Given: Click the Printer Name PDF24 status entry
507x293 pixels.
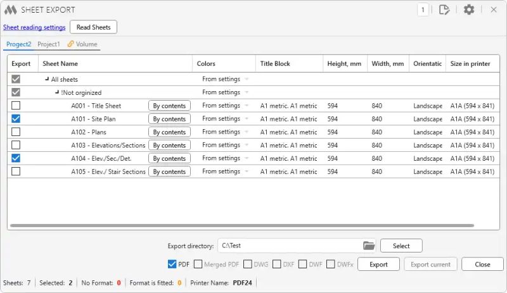Looking at the screenshot, I should pyautogui.click(x=221, y=283).
